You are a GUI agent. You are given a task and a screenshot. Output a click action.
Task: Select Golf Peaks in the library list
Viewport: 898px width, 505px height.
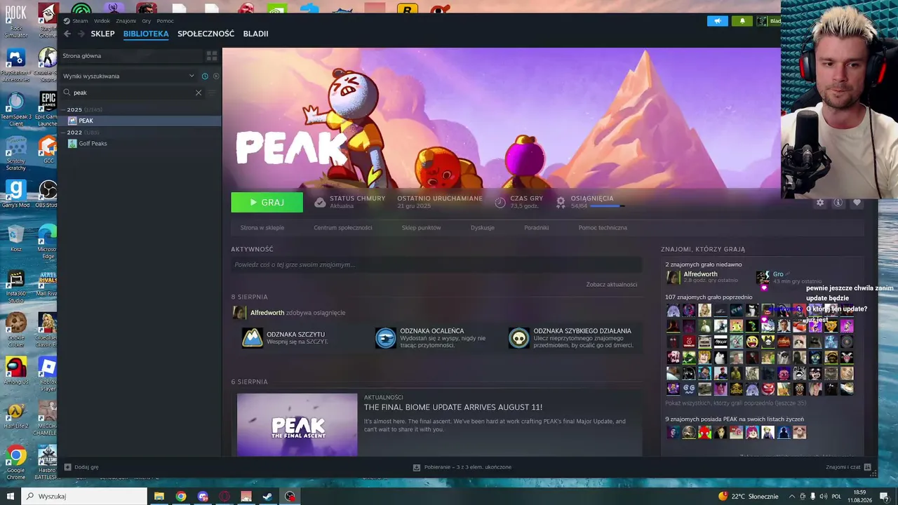pos(140,144)
